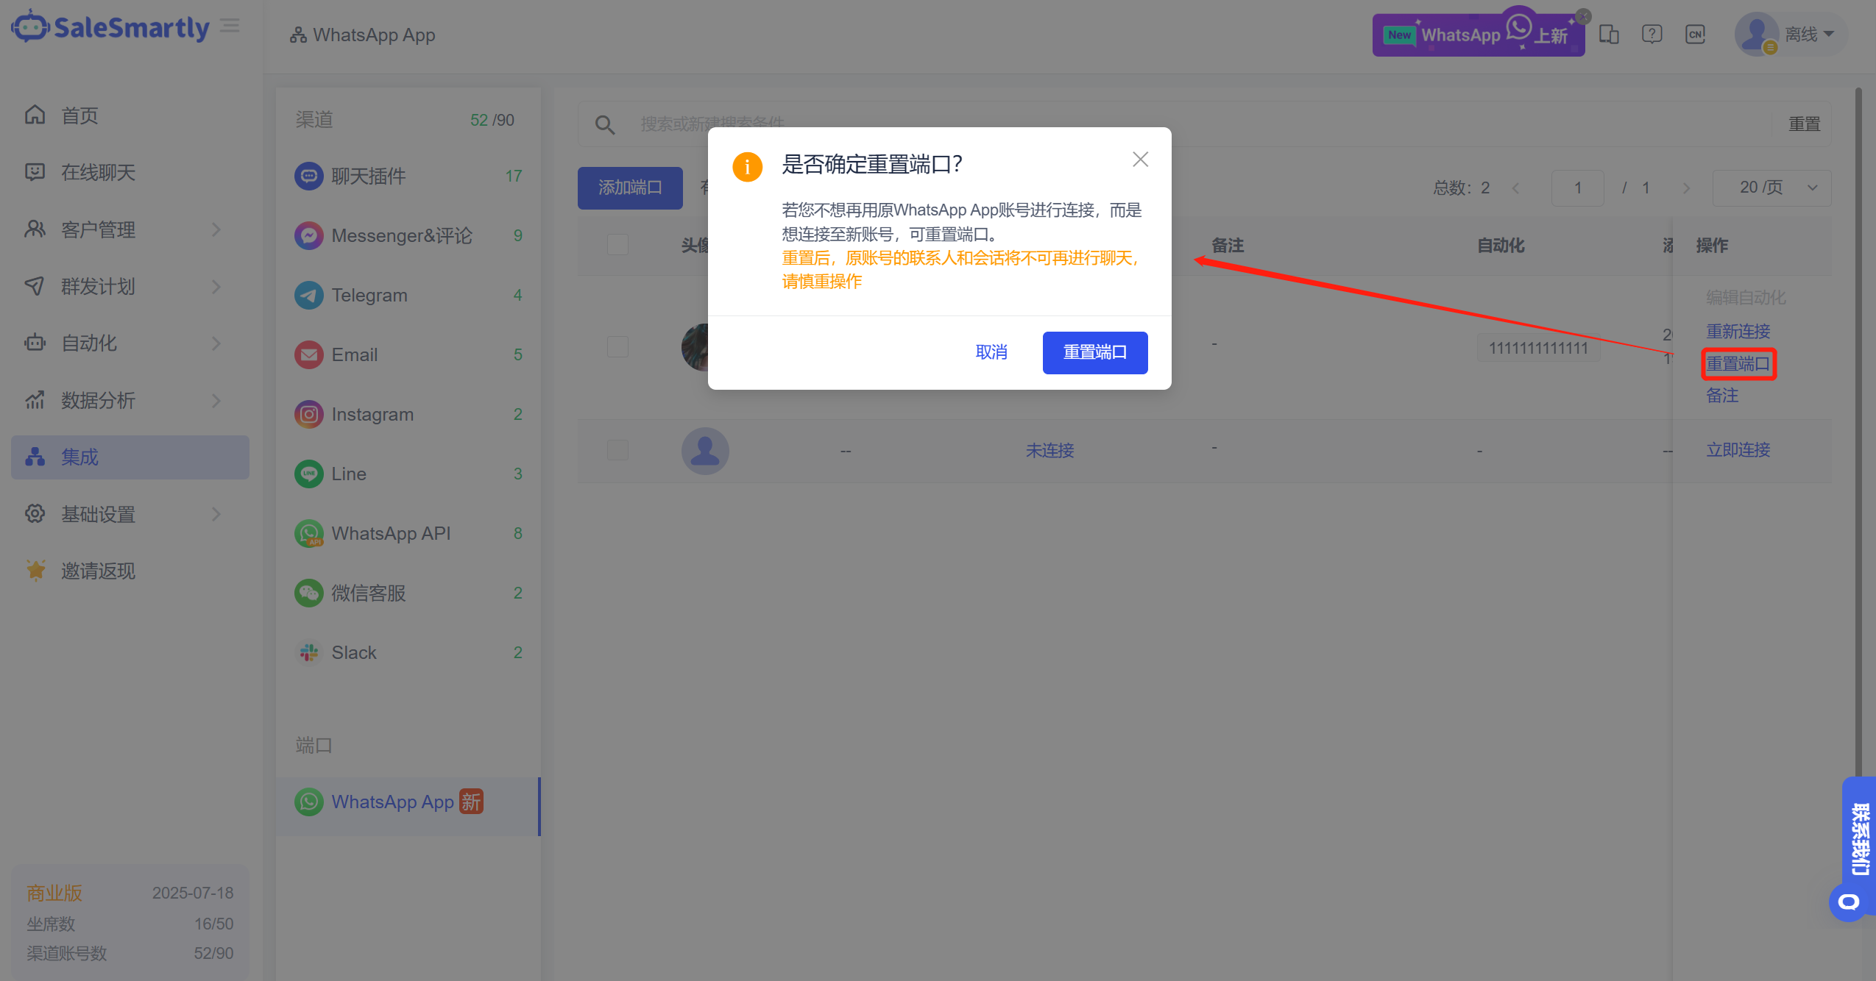
Task: Tick the table header select-all checkbox
Action: tap(617, 245)
